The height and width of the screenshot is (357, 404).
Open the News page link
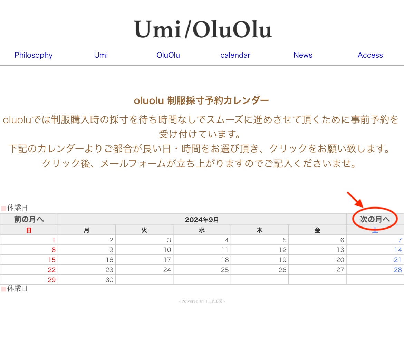tap(303, 55)
